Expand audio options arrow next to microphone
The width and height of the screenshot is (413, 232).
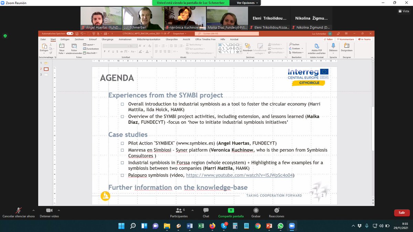[x=33, y=210]
